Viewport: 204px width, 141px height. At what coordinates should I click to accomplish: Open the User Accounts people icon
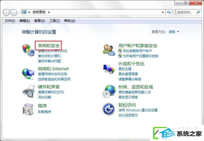[x=109, y=50]
